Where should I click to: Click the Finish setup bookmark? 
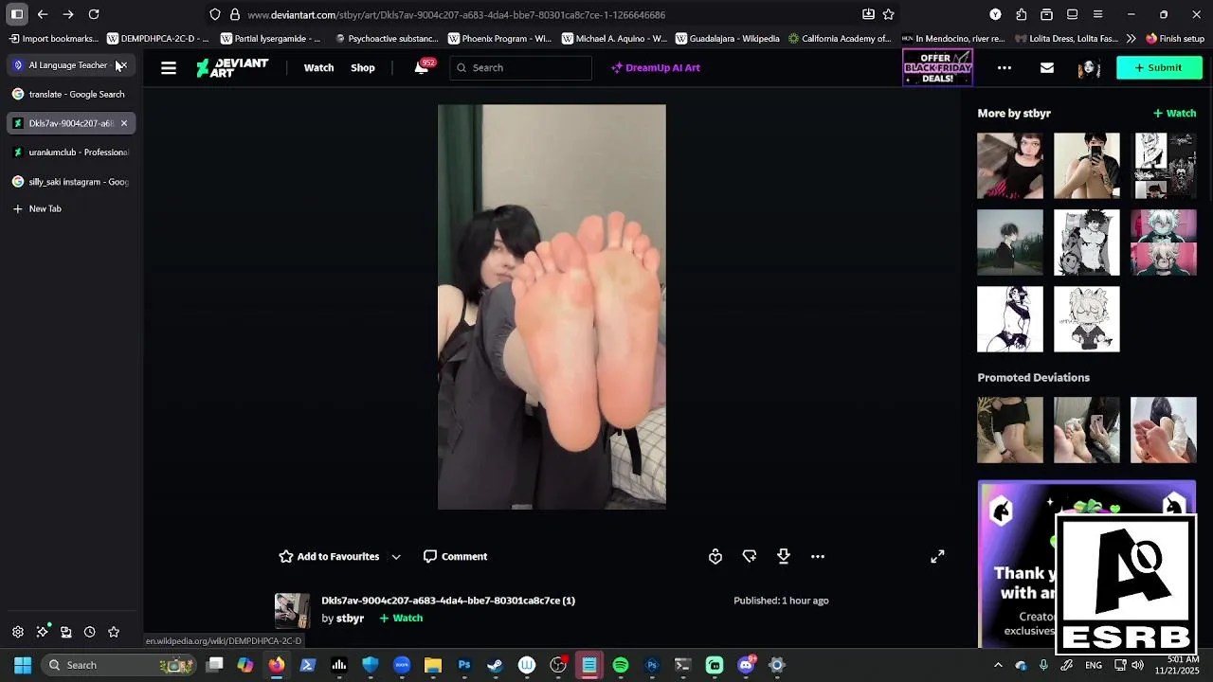(x=1175, y=39)
